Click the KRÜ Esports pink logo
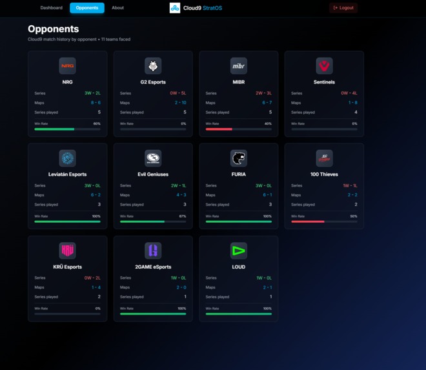This screenshot has width=426, height=370. pyautogui.click(x=67, y=251)
